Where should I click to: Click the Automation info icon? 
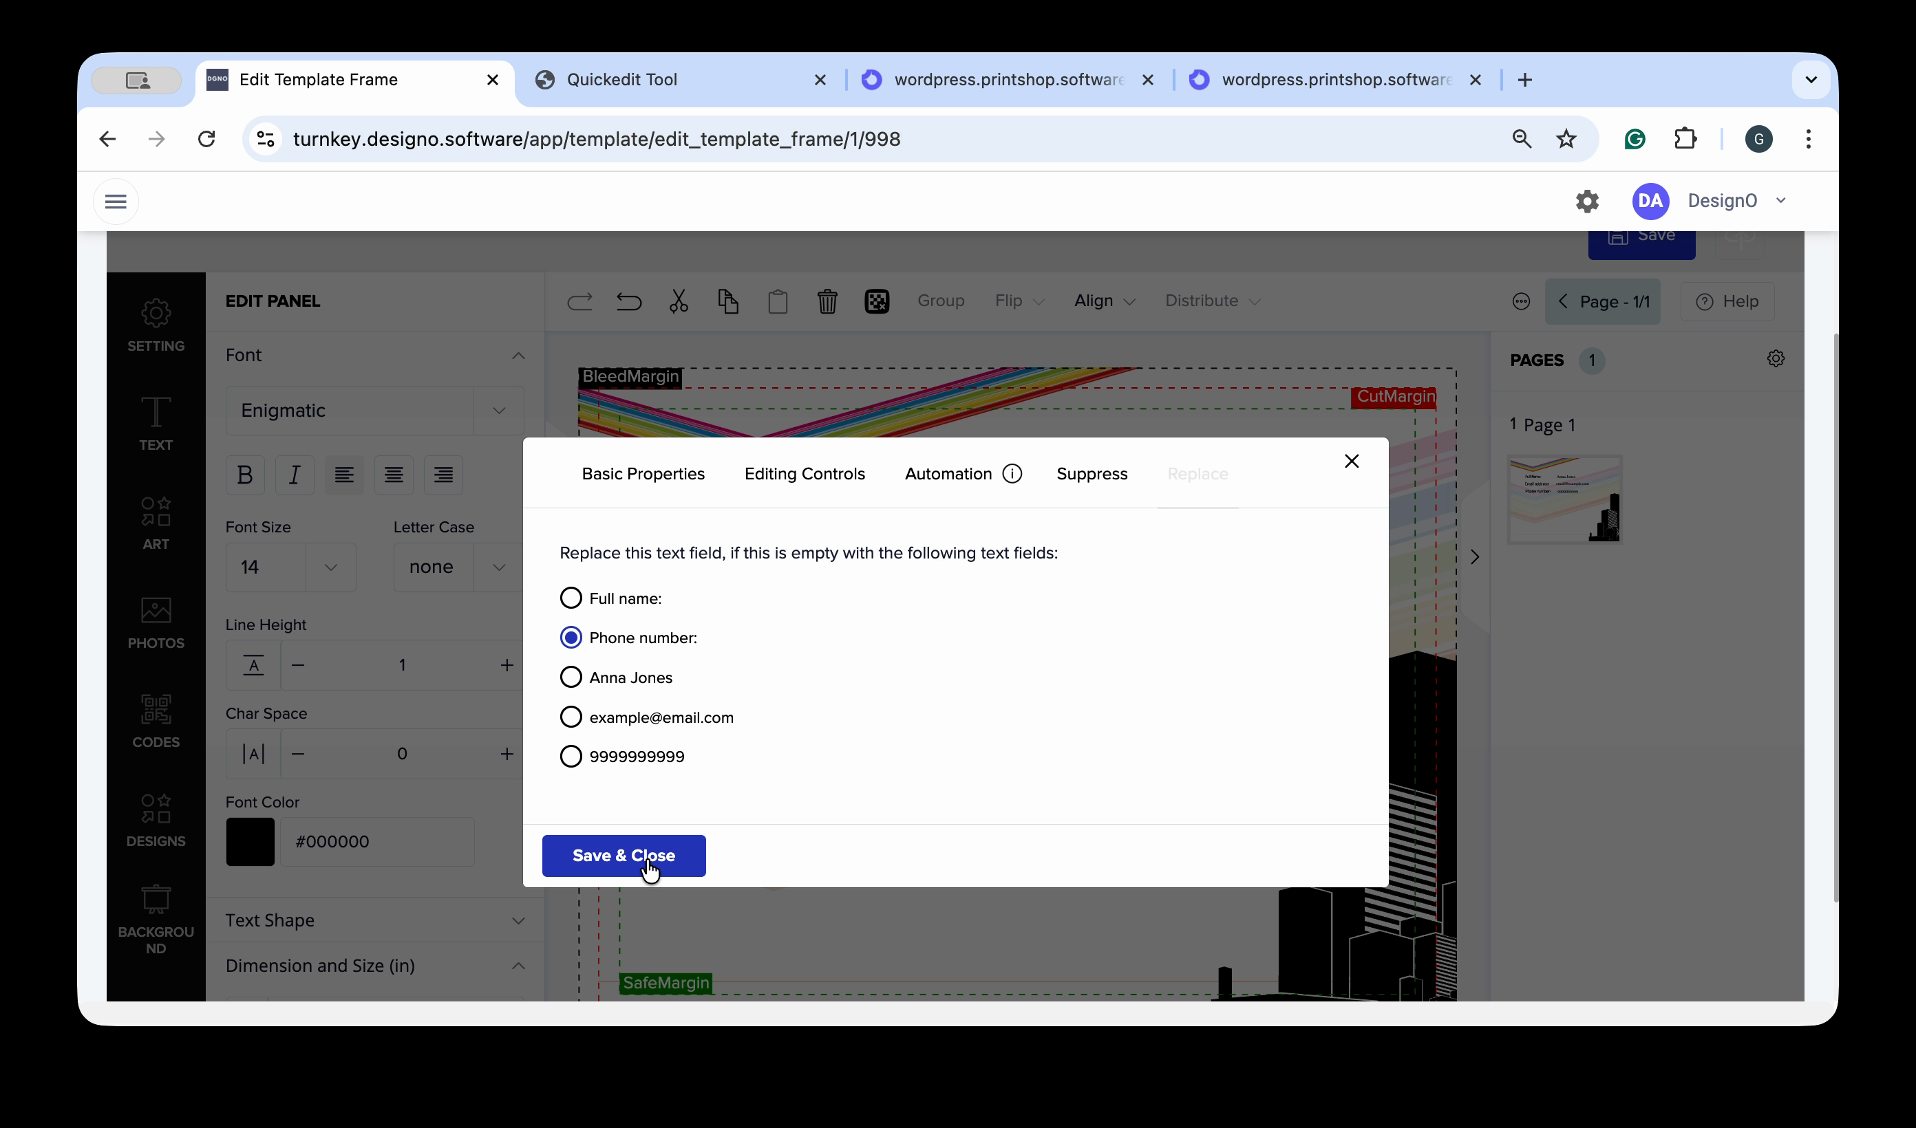1011,473
